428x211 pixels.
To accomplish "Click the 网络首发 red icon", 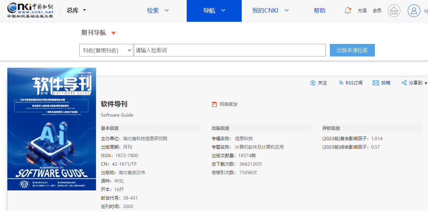I will 214,104.
